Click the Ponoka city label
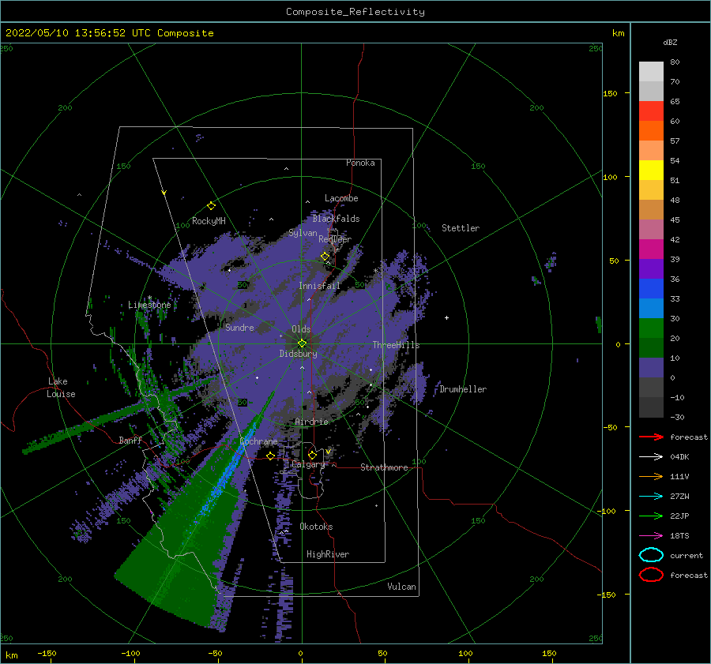 (x=360, y=163)
